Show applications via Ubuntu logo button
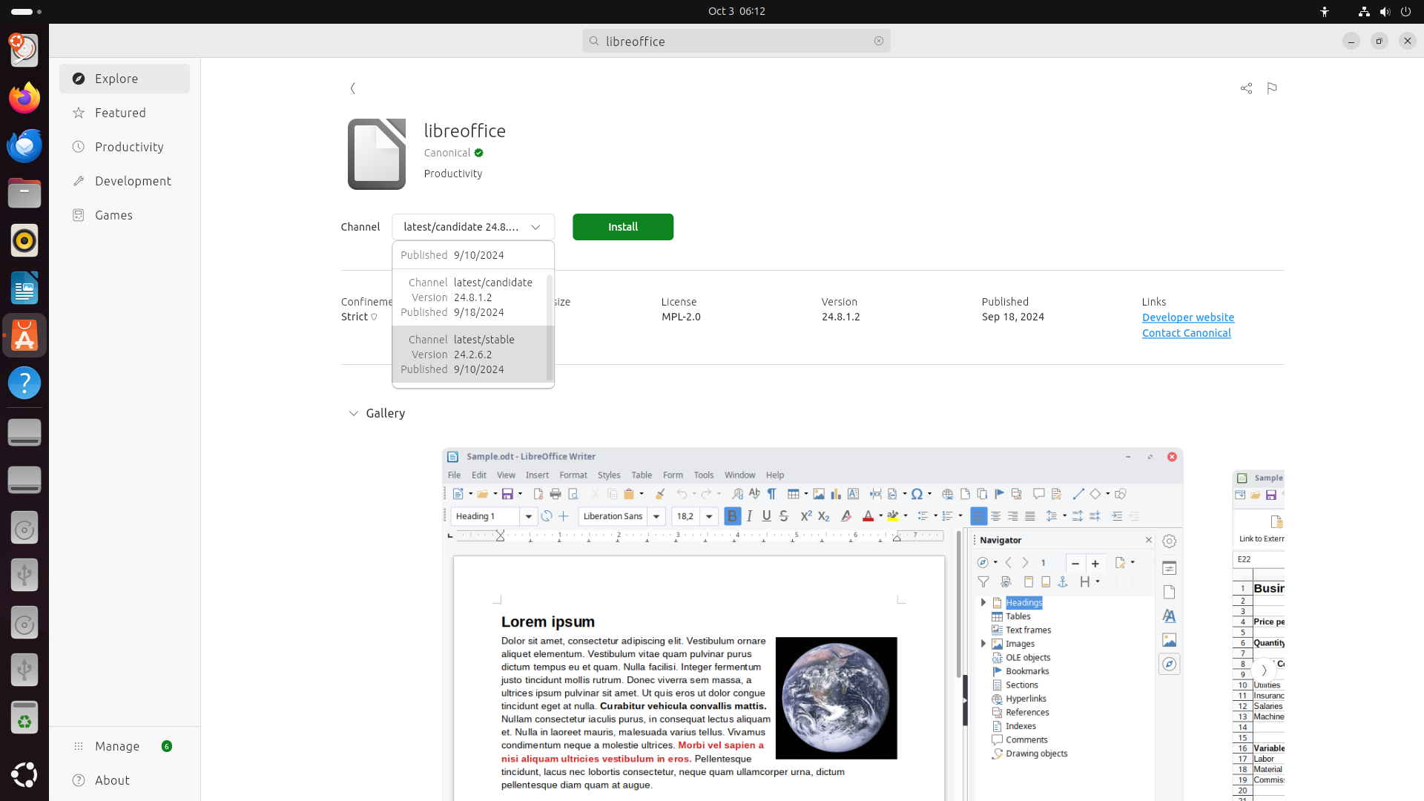 pos(24,774)
